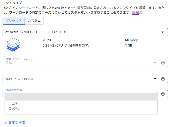Click the chevron icon beside 高度な構成
This screenshot has height=127, width=172.
pos(5,123)
